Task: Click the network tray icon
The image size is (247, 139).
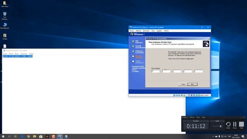Action: coord(222,136)
